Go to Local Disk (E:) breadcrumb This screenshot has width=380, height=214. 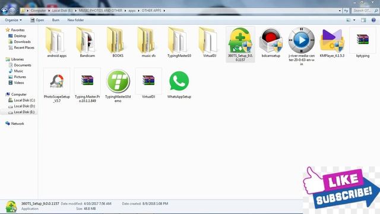[62, 11]
